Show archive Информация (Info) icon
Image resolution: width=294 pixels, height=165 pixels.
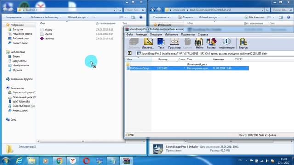point(226,44)
